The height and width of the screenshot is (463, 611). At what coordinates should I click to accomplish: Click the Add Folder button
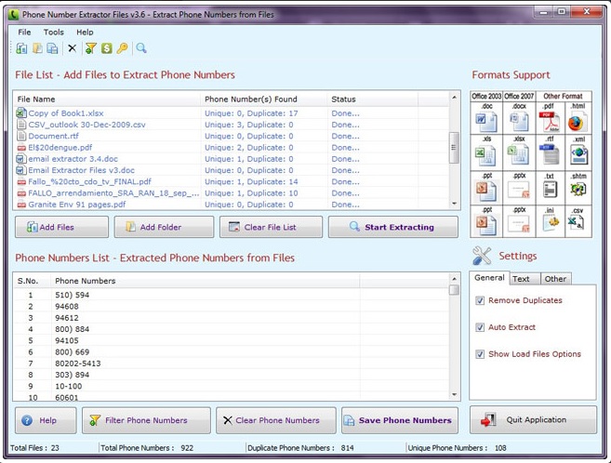pos(163,227)
